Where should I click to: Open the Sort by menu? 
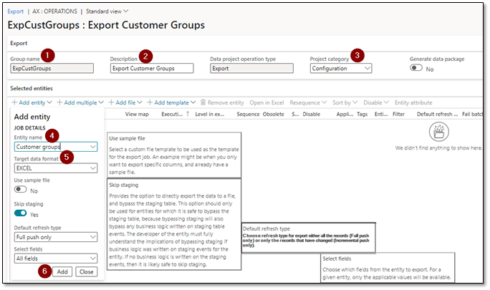[x=345, y=103]
